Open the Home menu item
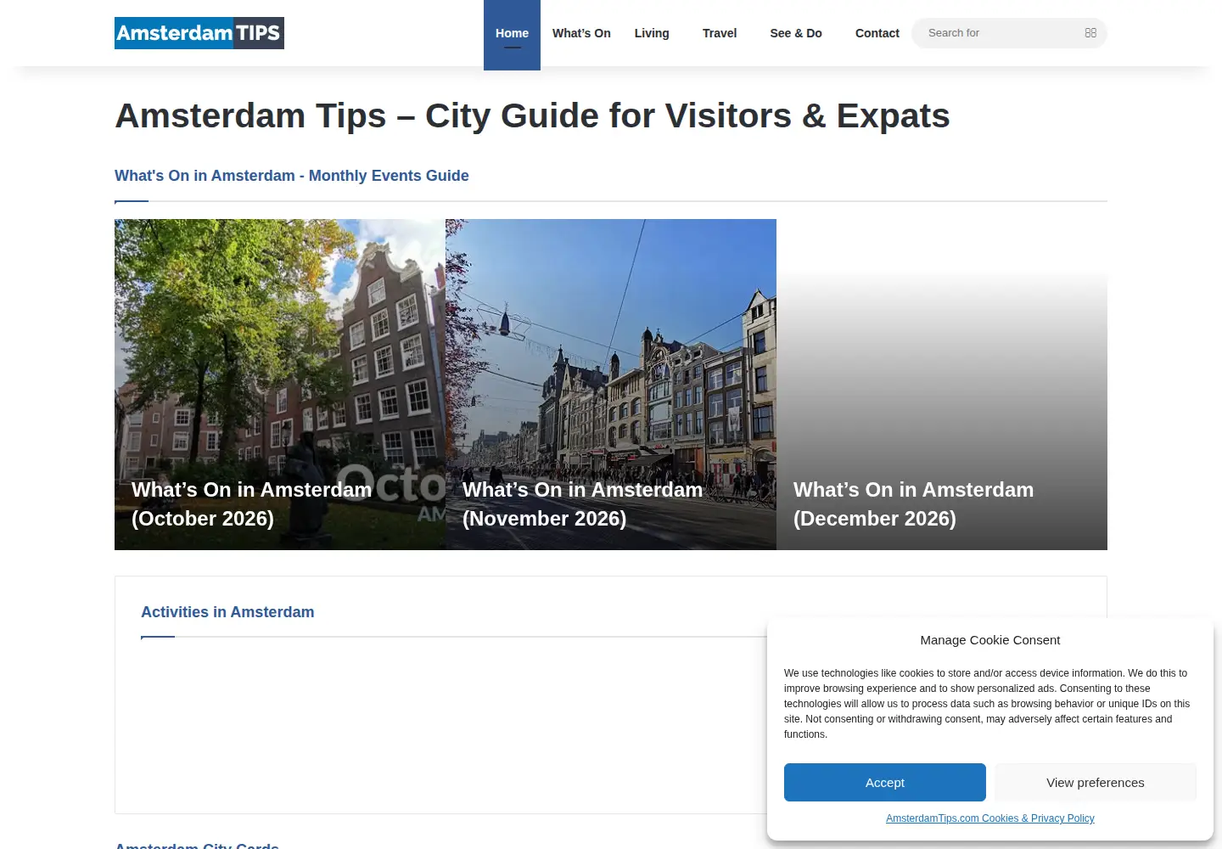 tap(512, 33)
